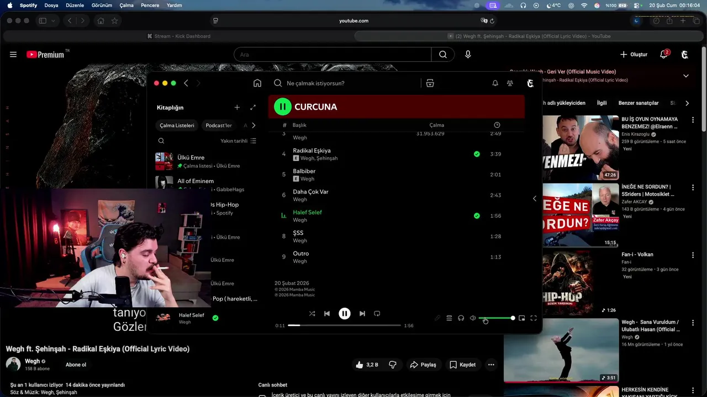The image size is (707, 397).
Task: Open Spotify connect devices headphone icon
Action: click(461, 318)
